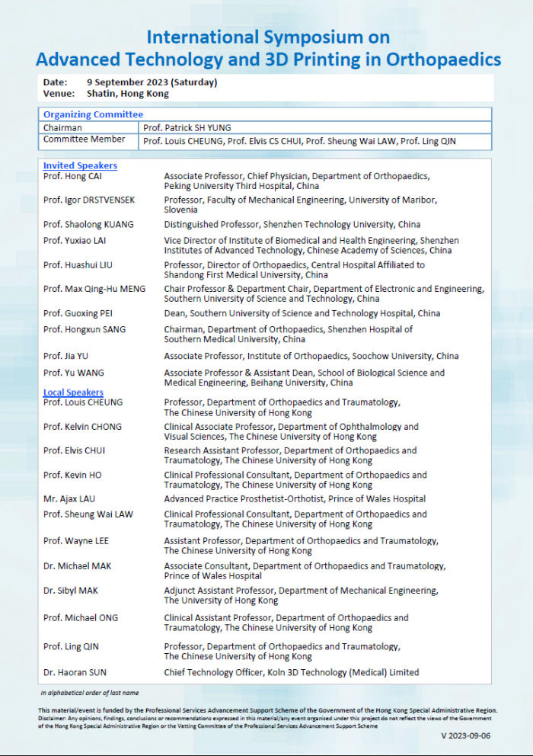Click the date '9 September 2023 (Saturday)'

(152, 82)
